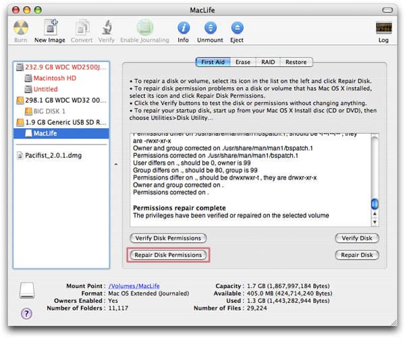
Task: Click 'Mac OS Extended (Journaled)' format value
Action: point(148,293)
